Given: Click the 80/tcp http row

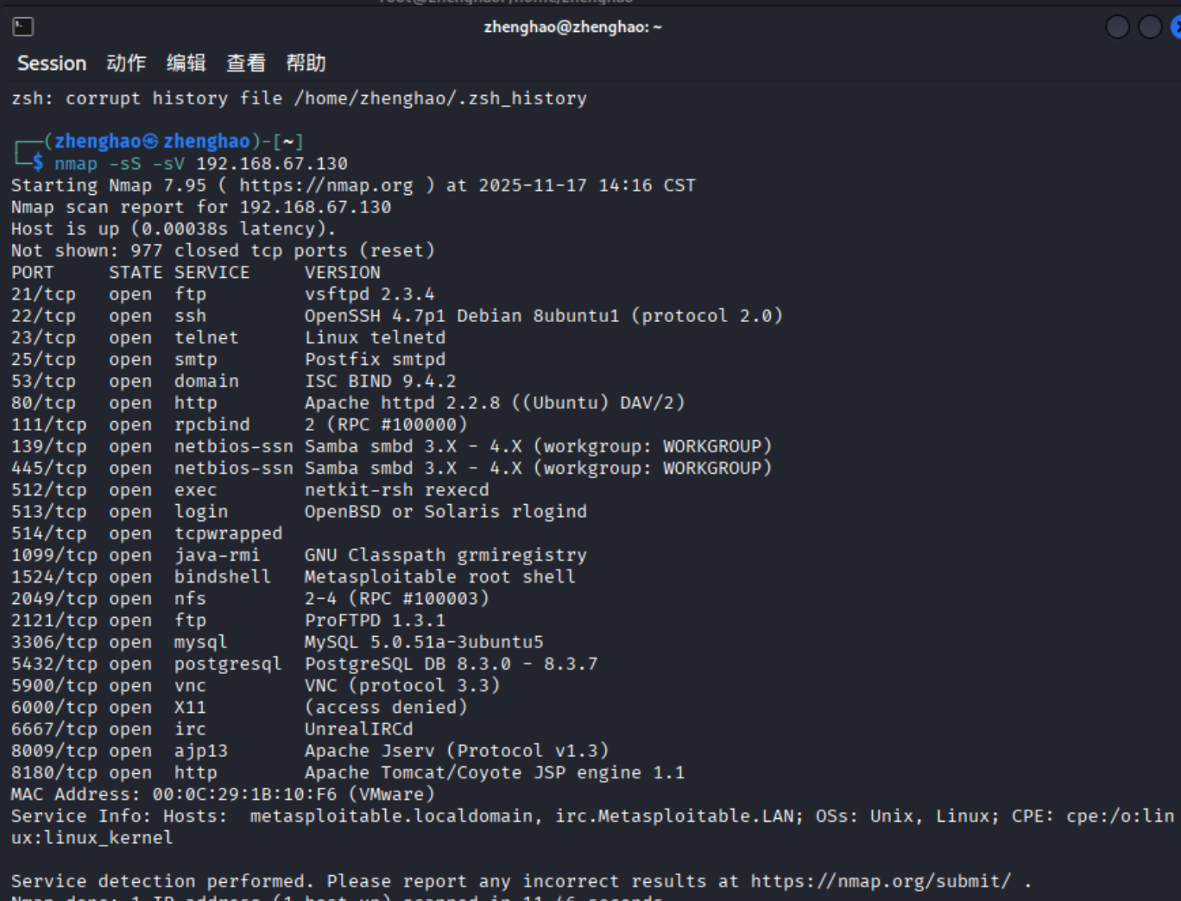Looking at the screenshot, I should 348,403.
